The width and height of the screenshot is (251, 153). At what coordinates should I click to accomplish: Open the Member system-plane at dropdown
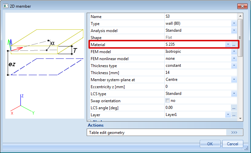tap(234, 80)
